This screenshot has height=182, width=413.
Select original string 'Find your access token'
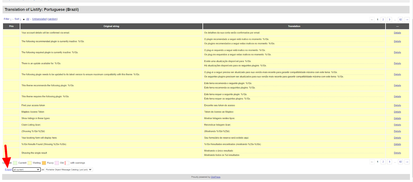(x=33, y=105)
